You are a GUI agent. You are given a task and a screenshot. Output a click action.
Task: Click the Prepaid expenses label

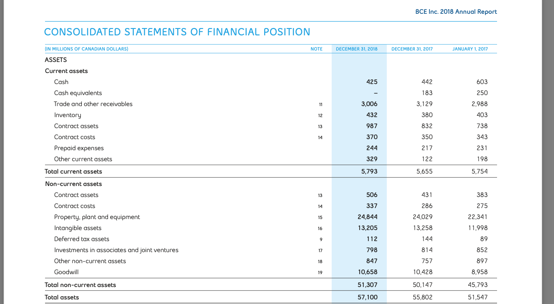(x=79, y=148)
